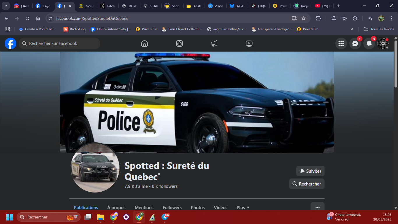The height and width of the screenshot is (224, 398).
Task: Switch to the À propos tab
Action: 116,207
